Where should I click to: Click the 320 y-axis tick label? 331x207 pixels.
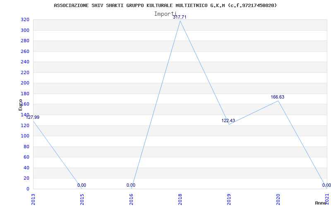pyautogui.click(x=25, y=20)
